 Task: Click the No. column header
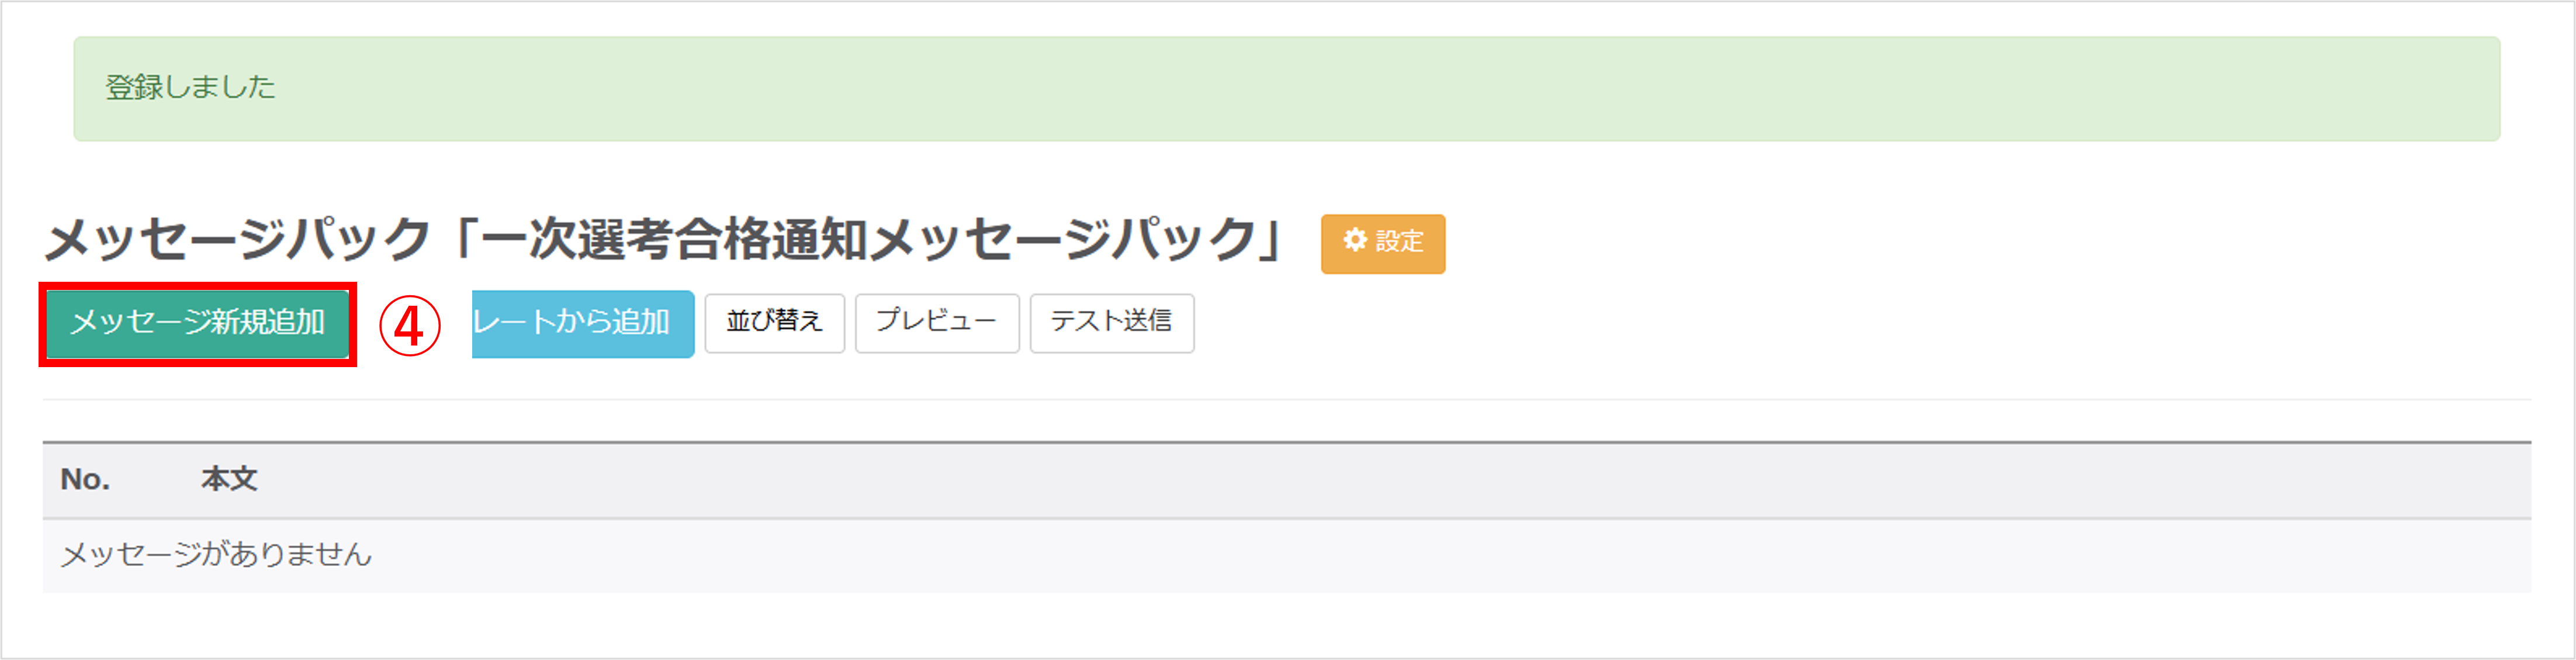85,479
